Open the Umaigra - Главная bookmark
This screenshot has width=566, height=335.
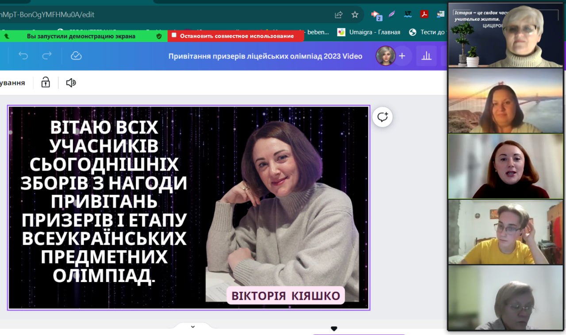369,32
